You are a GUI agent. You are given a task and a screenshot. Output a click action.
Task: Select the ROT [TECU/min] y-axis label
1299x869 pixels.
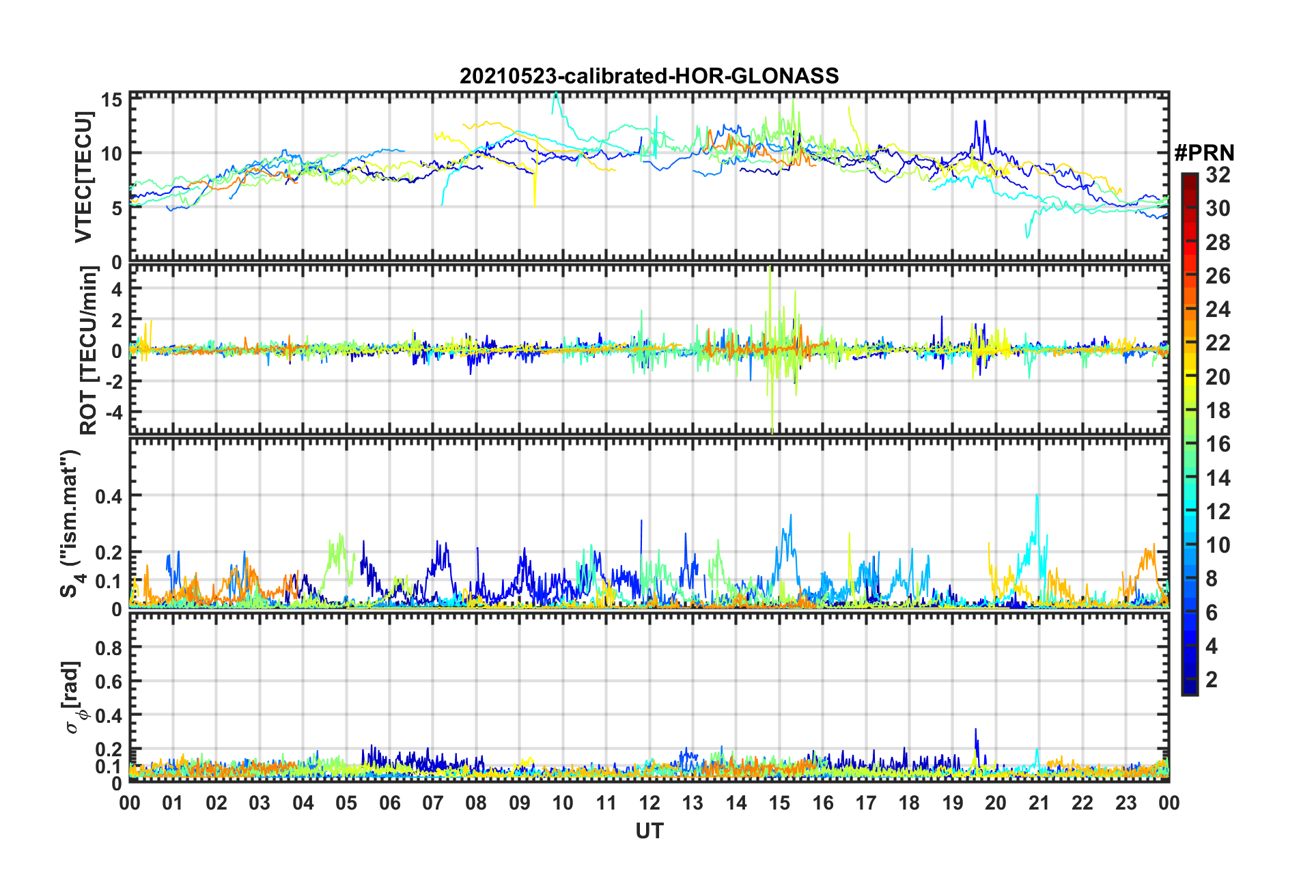pos(88,350)
